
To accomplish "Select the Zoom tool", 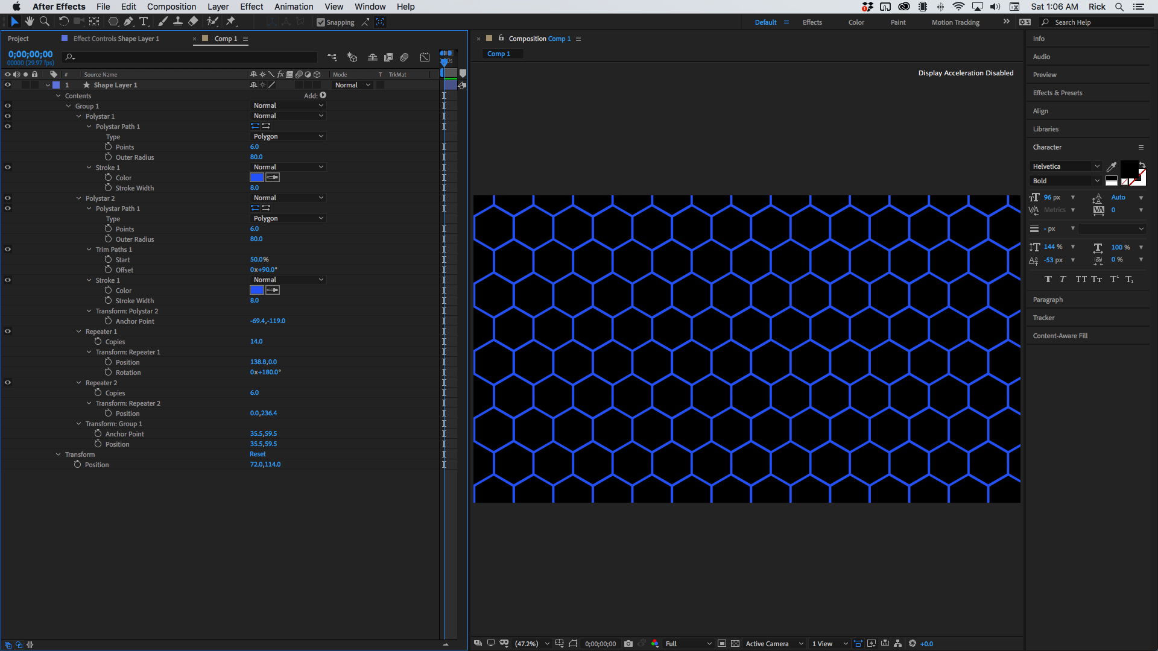I will click(x=44, y=22).
